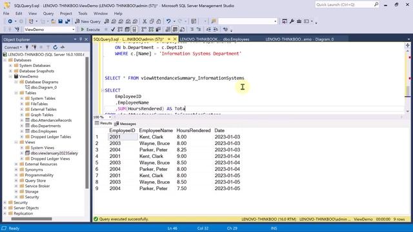
Task: Toggle Include Client Statistics icon
Action: 158,30
